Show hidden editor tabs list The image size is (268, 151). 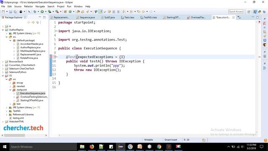[x=239, y=18]
